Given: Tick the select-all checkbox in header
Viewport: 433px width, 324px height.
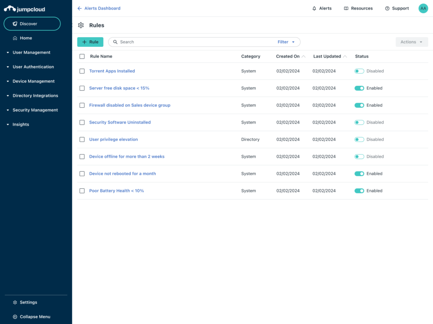Looking at the screenshot, I should [82, 57].
